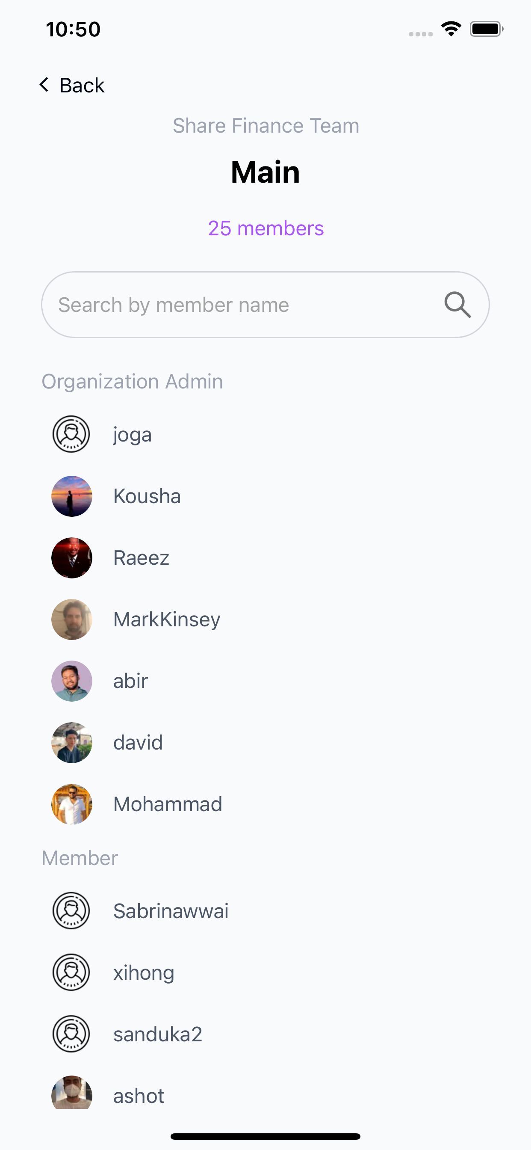Image resolution: width=531 pixels, height=1150 pixels.
Task: Tap the magnifying glass search icon
Action: pyautogui.click(x=457, y=305)
